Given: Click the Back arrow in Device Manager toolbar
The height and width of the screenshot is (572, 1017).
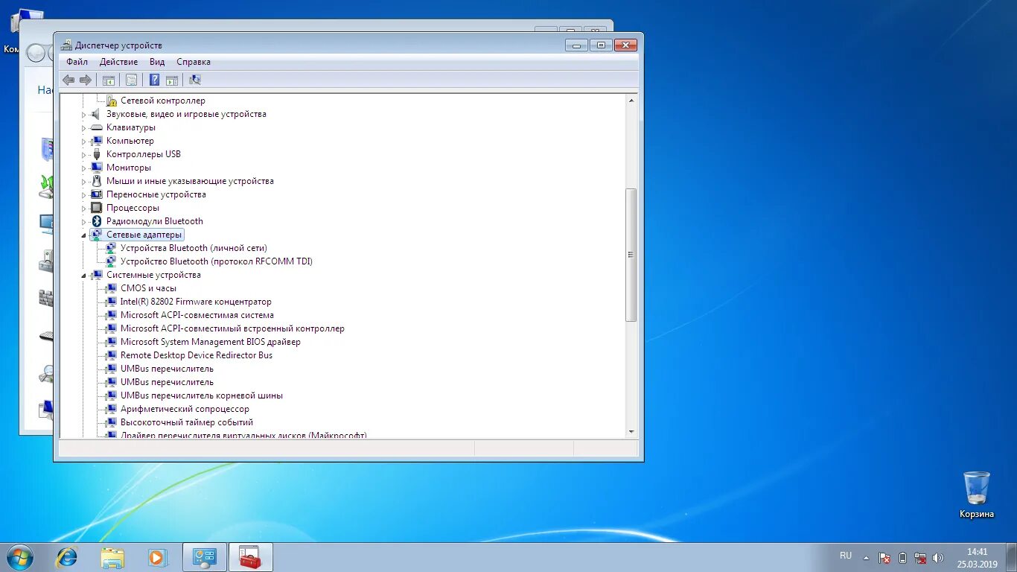Looking at the screenshot, I should (68, 80).
